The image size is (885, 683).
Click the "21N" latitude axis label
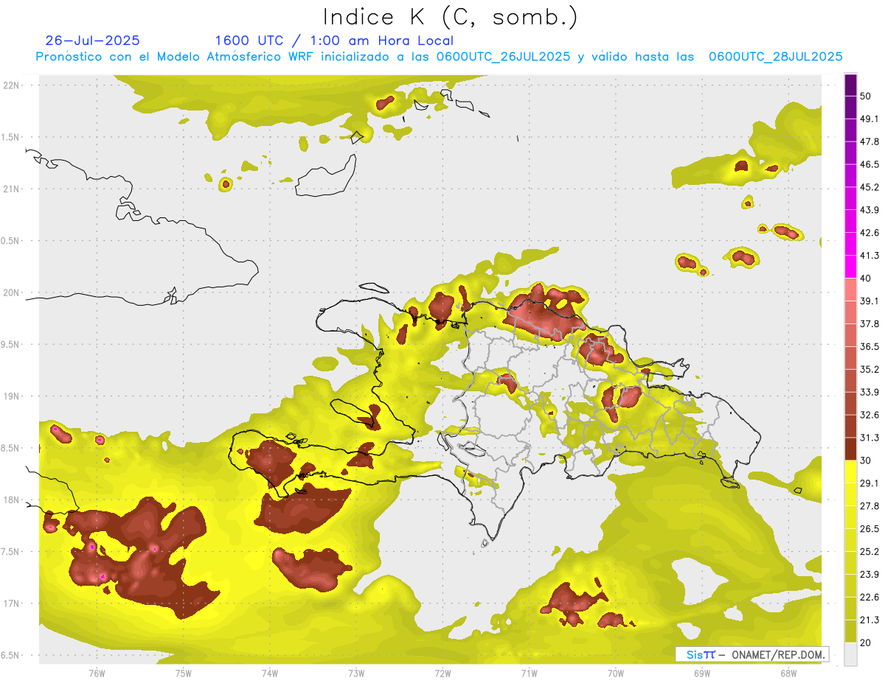[x=12, y=189]
